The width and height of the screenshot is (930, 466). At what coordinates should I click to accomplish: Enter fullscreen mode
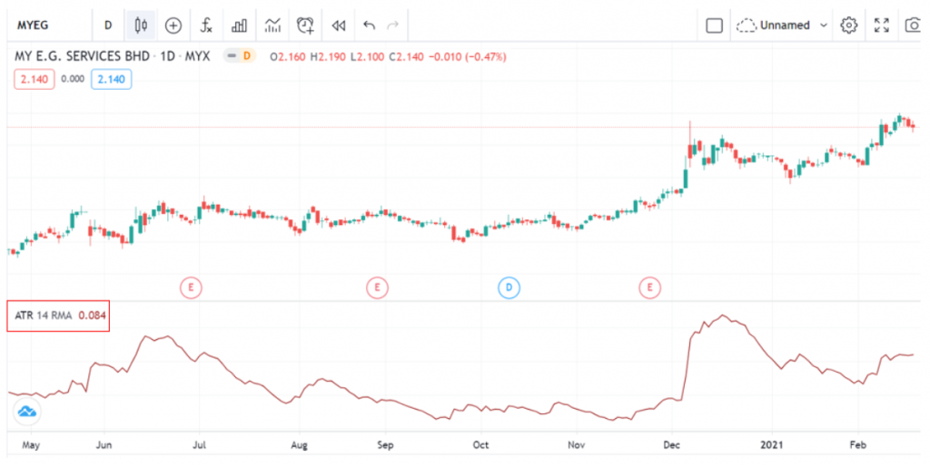tap(881, 25)
